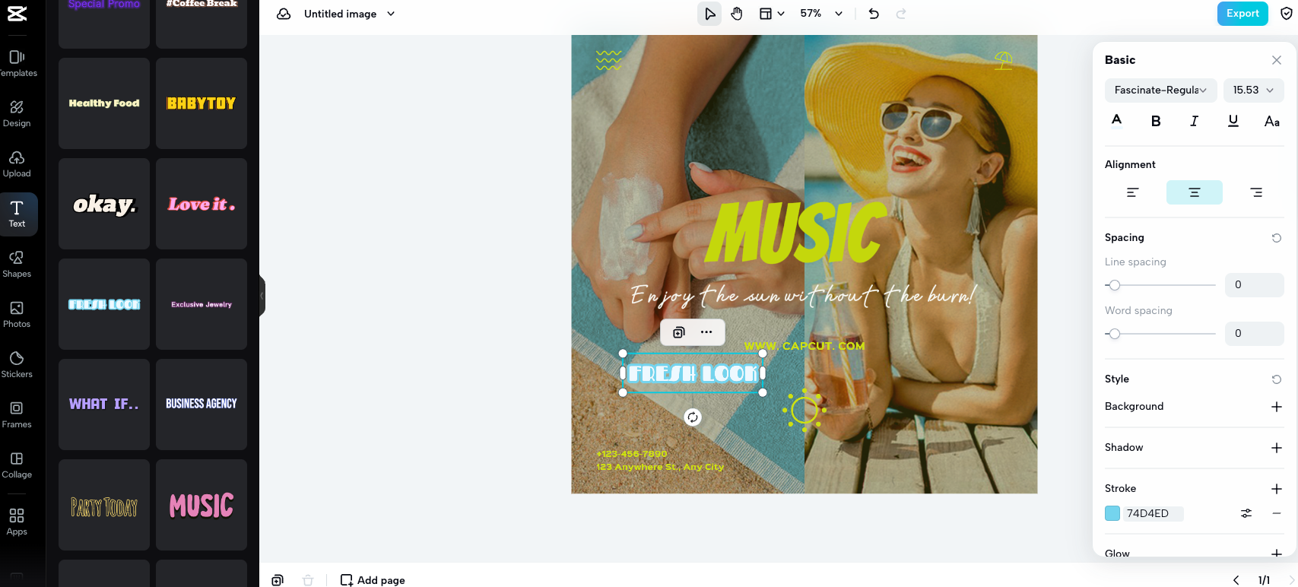This screenshot has height=587, width=1298.
Task: Open the Shapes sidebar panel
Action: 17,264
